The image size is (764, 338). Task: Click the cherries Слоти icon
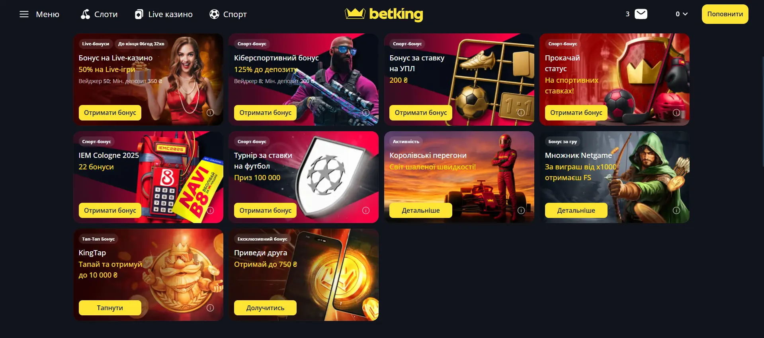click(85, 14)
